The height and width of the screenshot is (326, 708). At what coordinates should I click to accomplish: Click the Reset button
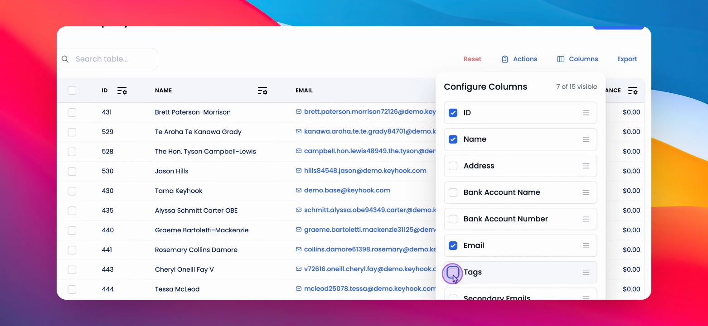[472, 59]
